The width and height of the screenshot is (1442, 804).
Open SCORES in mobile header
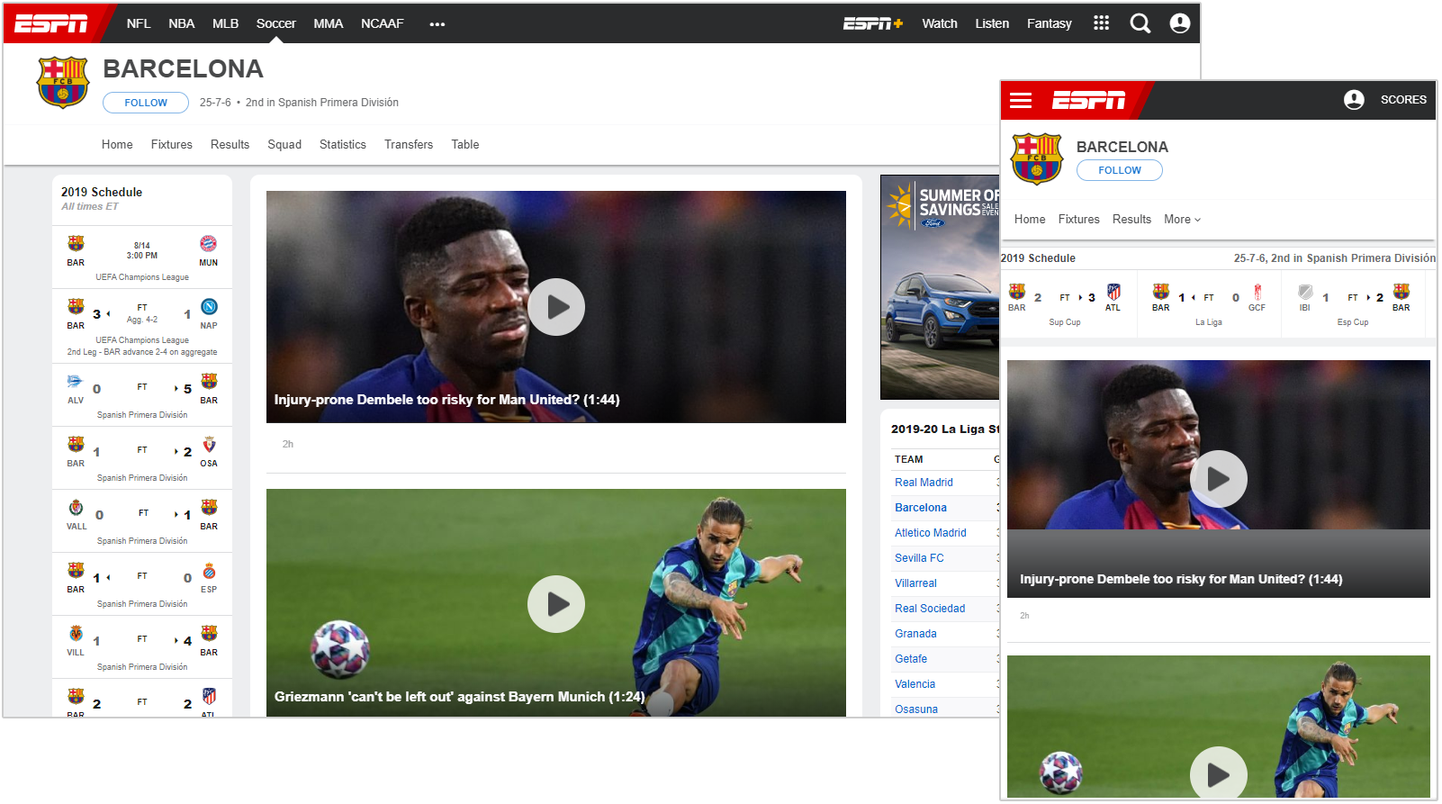(1403, 100)
